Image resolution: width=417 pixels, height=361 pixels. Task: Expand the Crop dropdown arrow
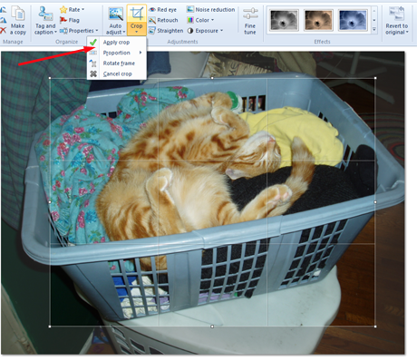[137, 32]
